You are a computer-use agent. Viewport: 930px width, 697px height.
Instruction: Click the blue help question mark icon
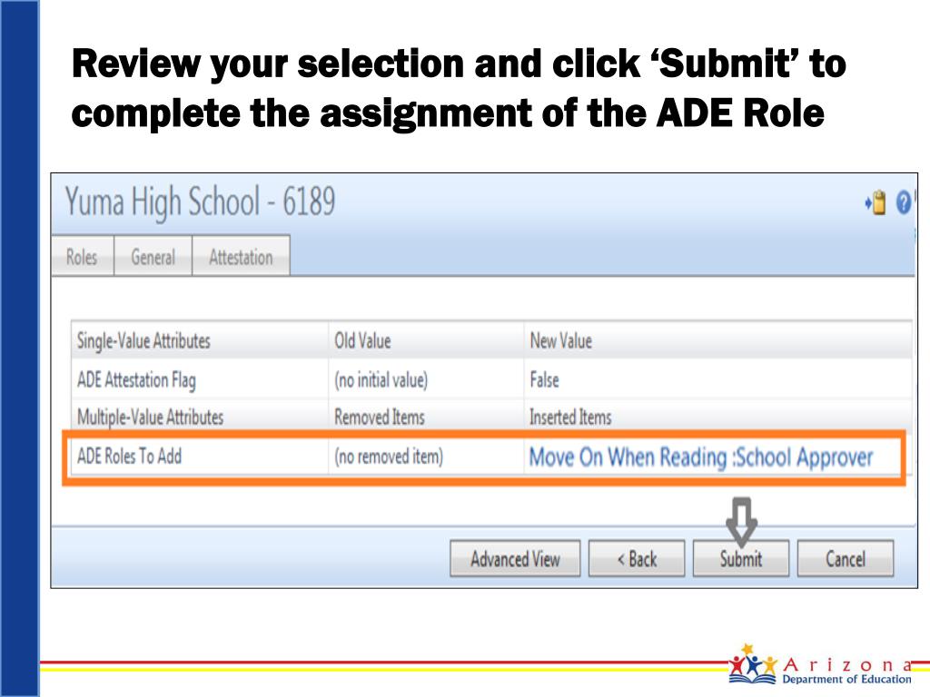coord(903,202)
